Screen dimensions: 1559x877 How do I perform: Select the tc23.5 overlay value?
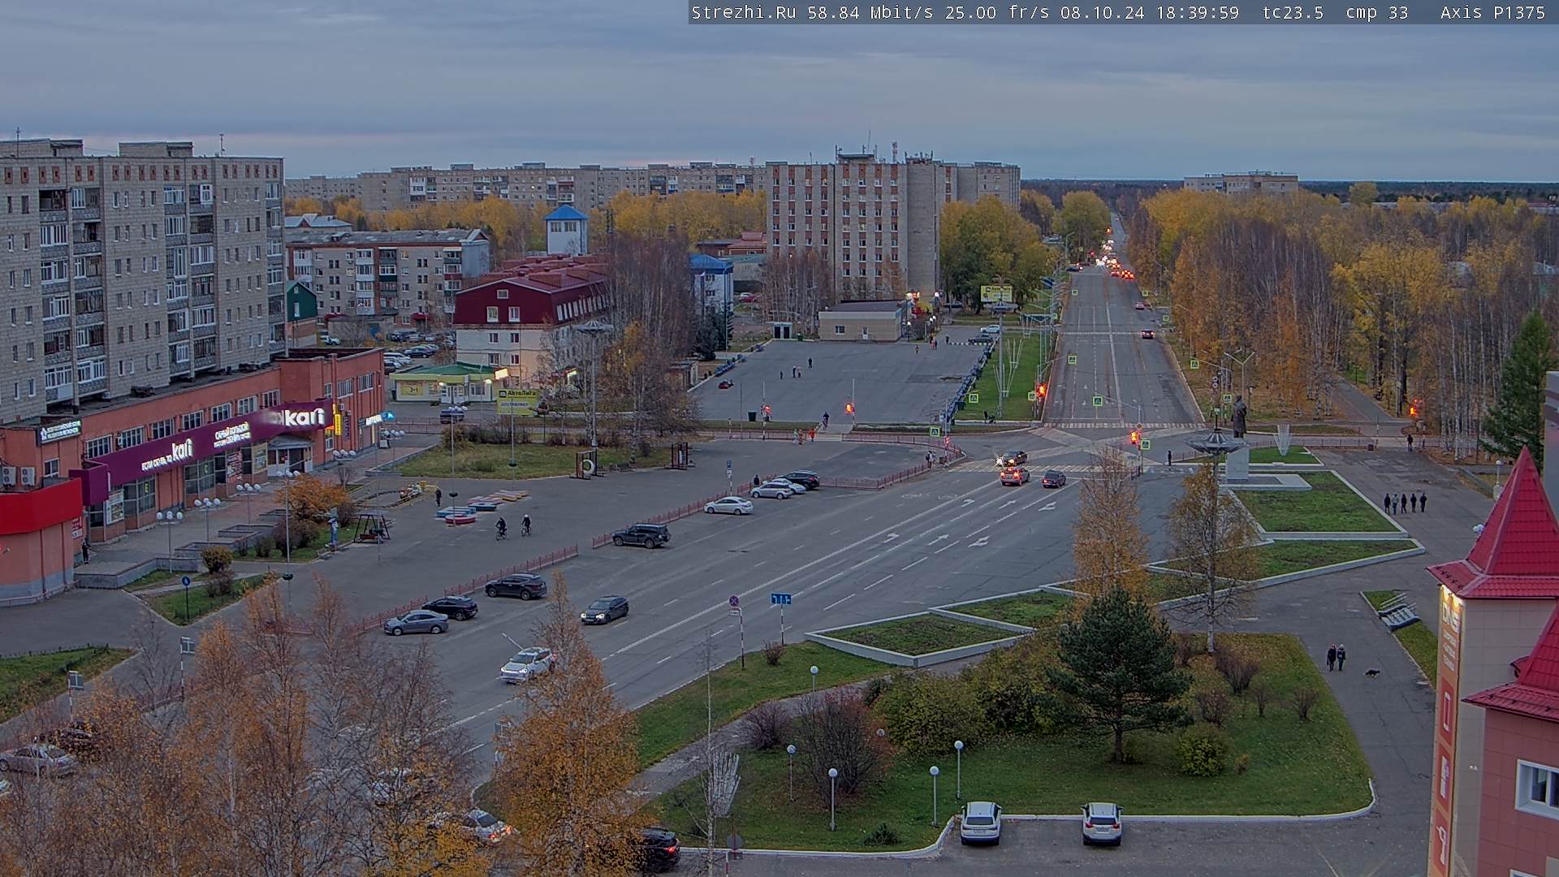(x=1293, y=12)
